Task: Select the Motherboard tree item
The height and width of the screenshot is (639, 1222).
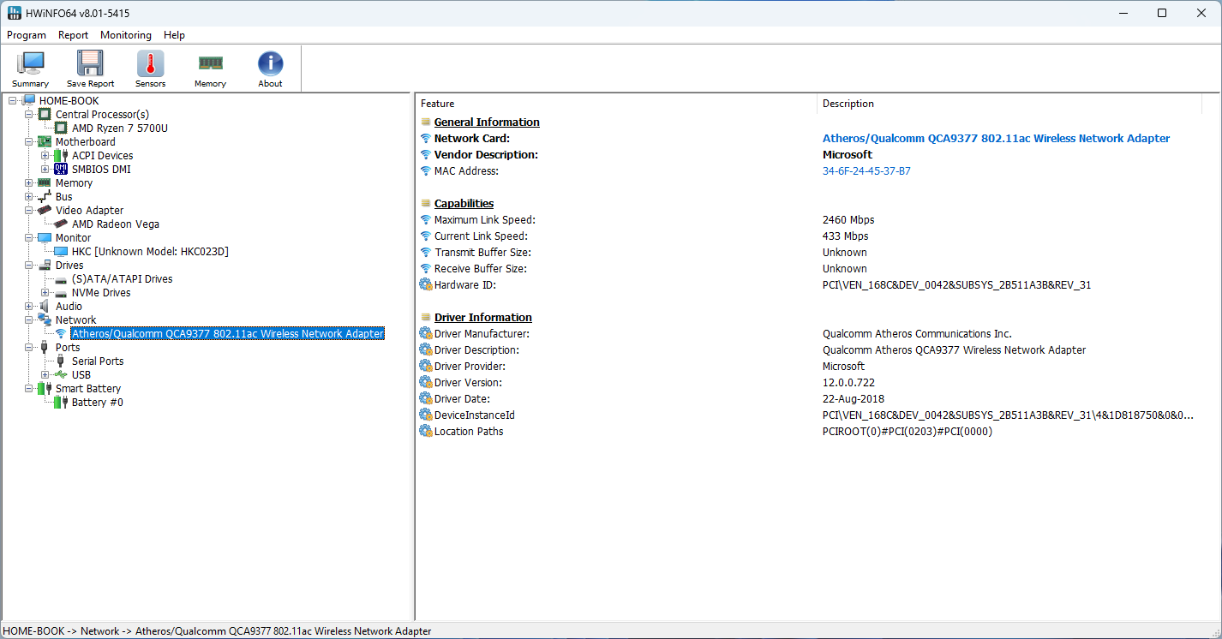Action: point(85,142)
